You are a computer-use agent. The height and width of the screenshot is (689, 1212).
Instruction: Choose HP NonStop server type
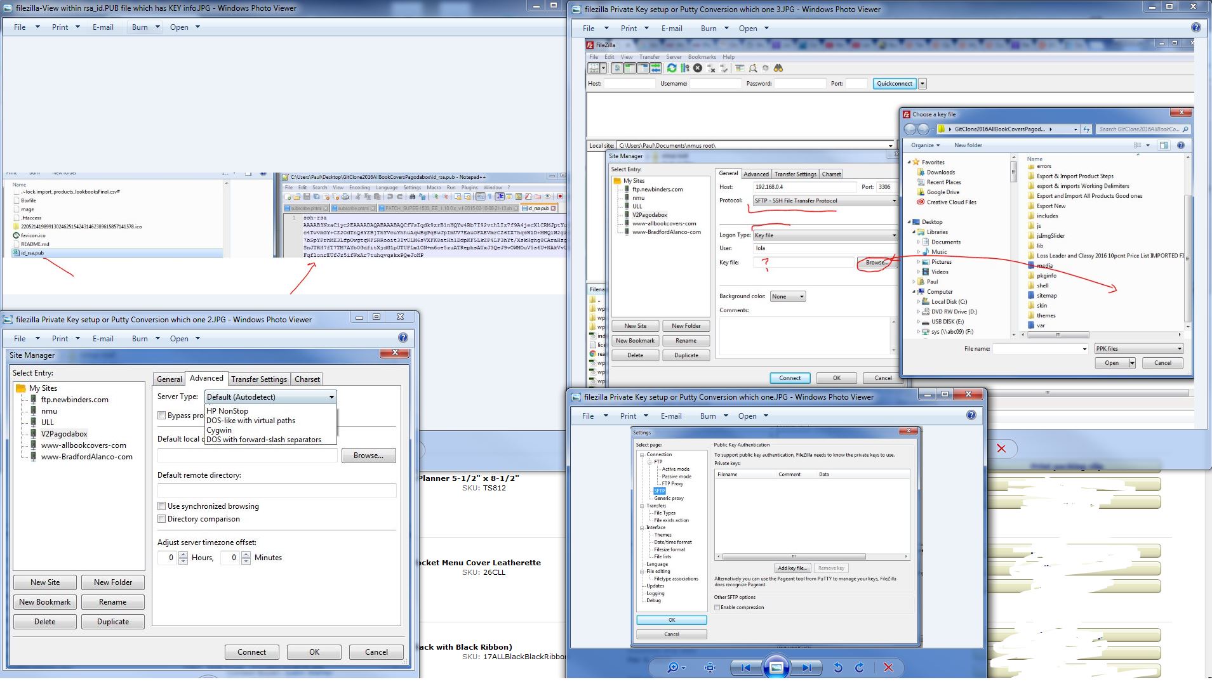click(x=227, y=411)
